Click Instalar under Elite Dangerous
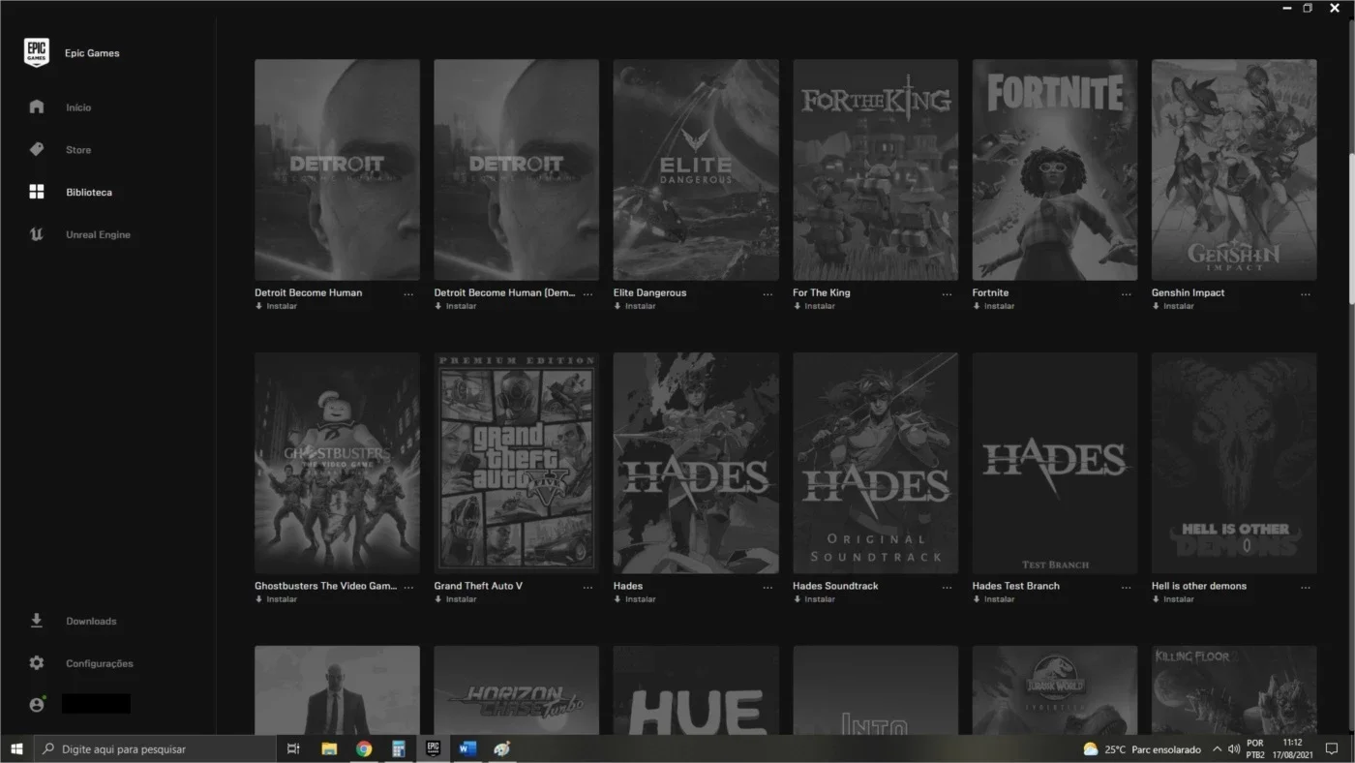Viewport: 1355px width, 763px height. pyautogui.click(x=635, y=306)
